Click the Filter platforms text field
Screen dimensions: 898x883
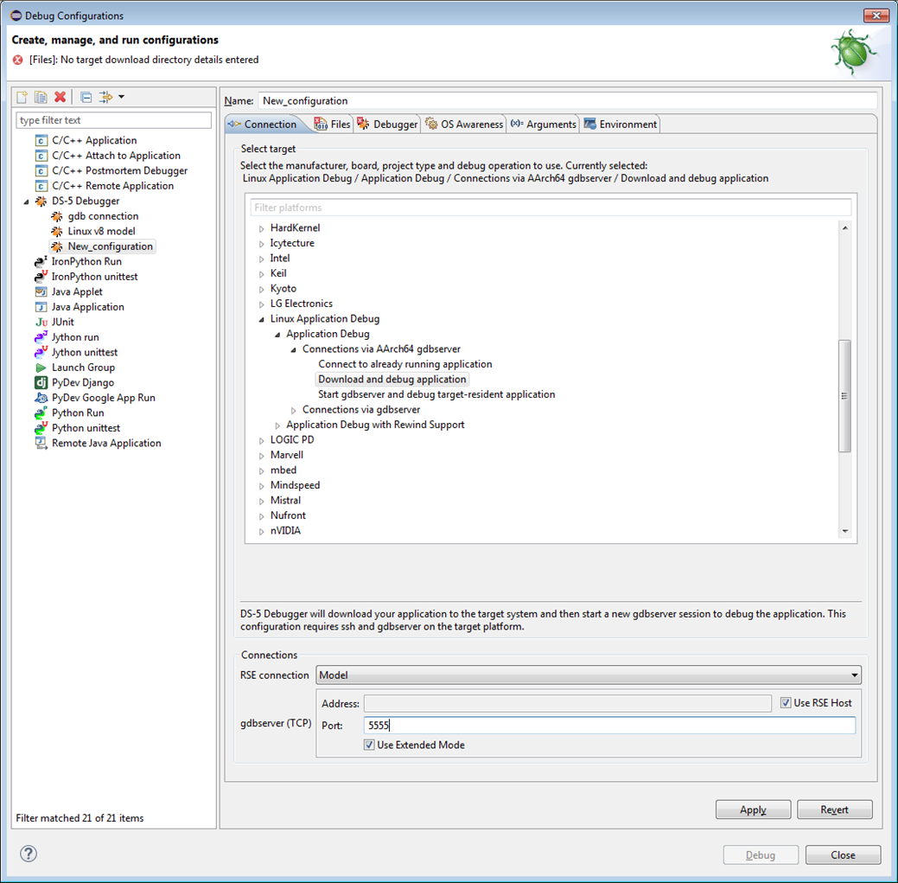click(x=551, y=208)
